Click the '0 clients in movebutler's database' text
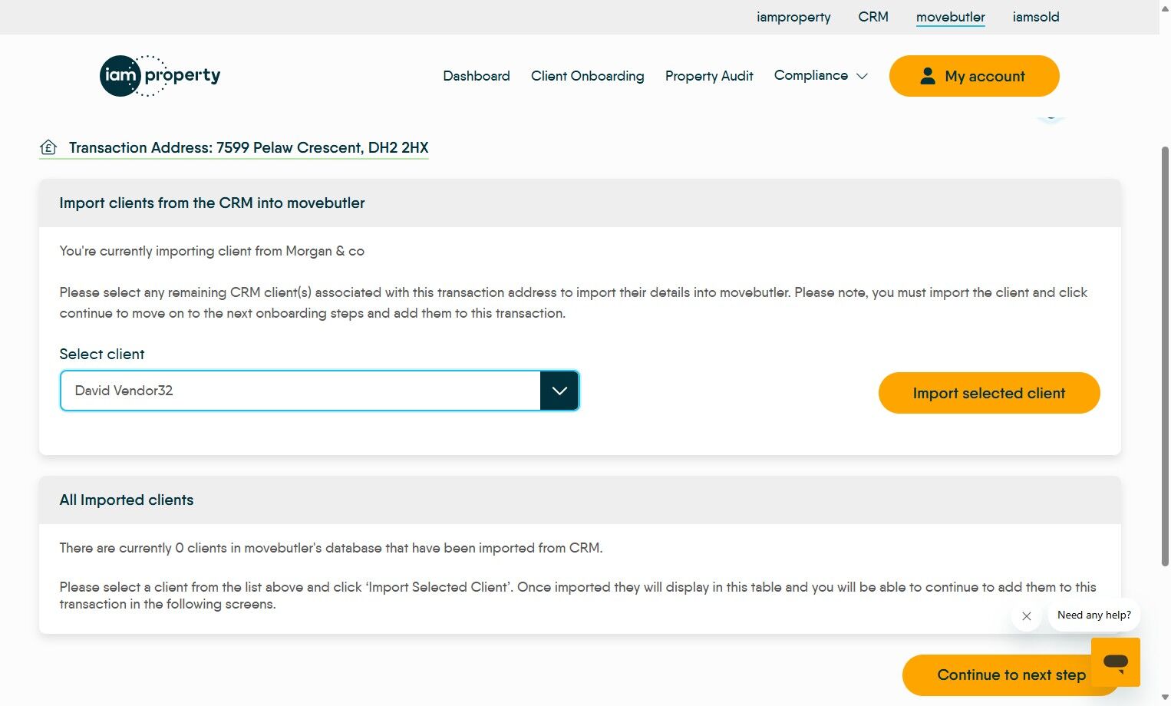This screenshot has width=1171, height=706. [x=279, y=548]
